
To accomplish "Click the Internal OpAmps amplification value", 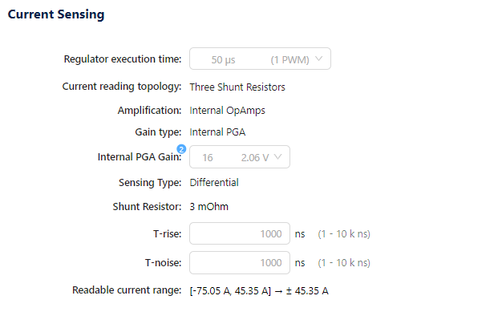I will (x=228, y=111).
